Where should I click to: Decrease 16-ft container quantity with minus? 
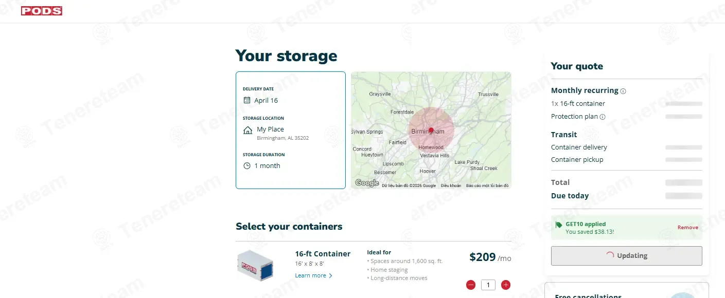click(471, 285)
